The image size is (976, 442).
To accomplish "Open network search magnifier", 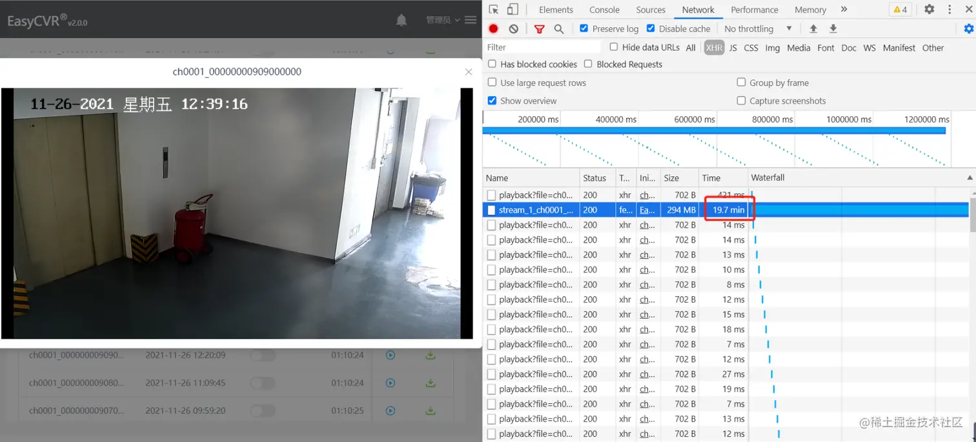I will 559,29.
